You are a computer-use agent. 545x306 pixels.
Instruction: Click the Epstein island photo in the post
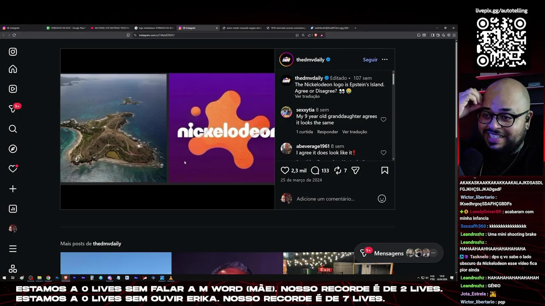[113, 128]
